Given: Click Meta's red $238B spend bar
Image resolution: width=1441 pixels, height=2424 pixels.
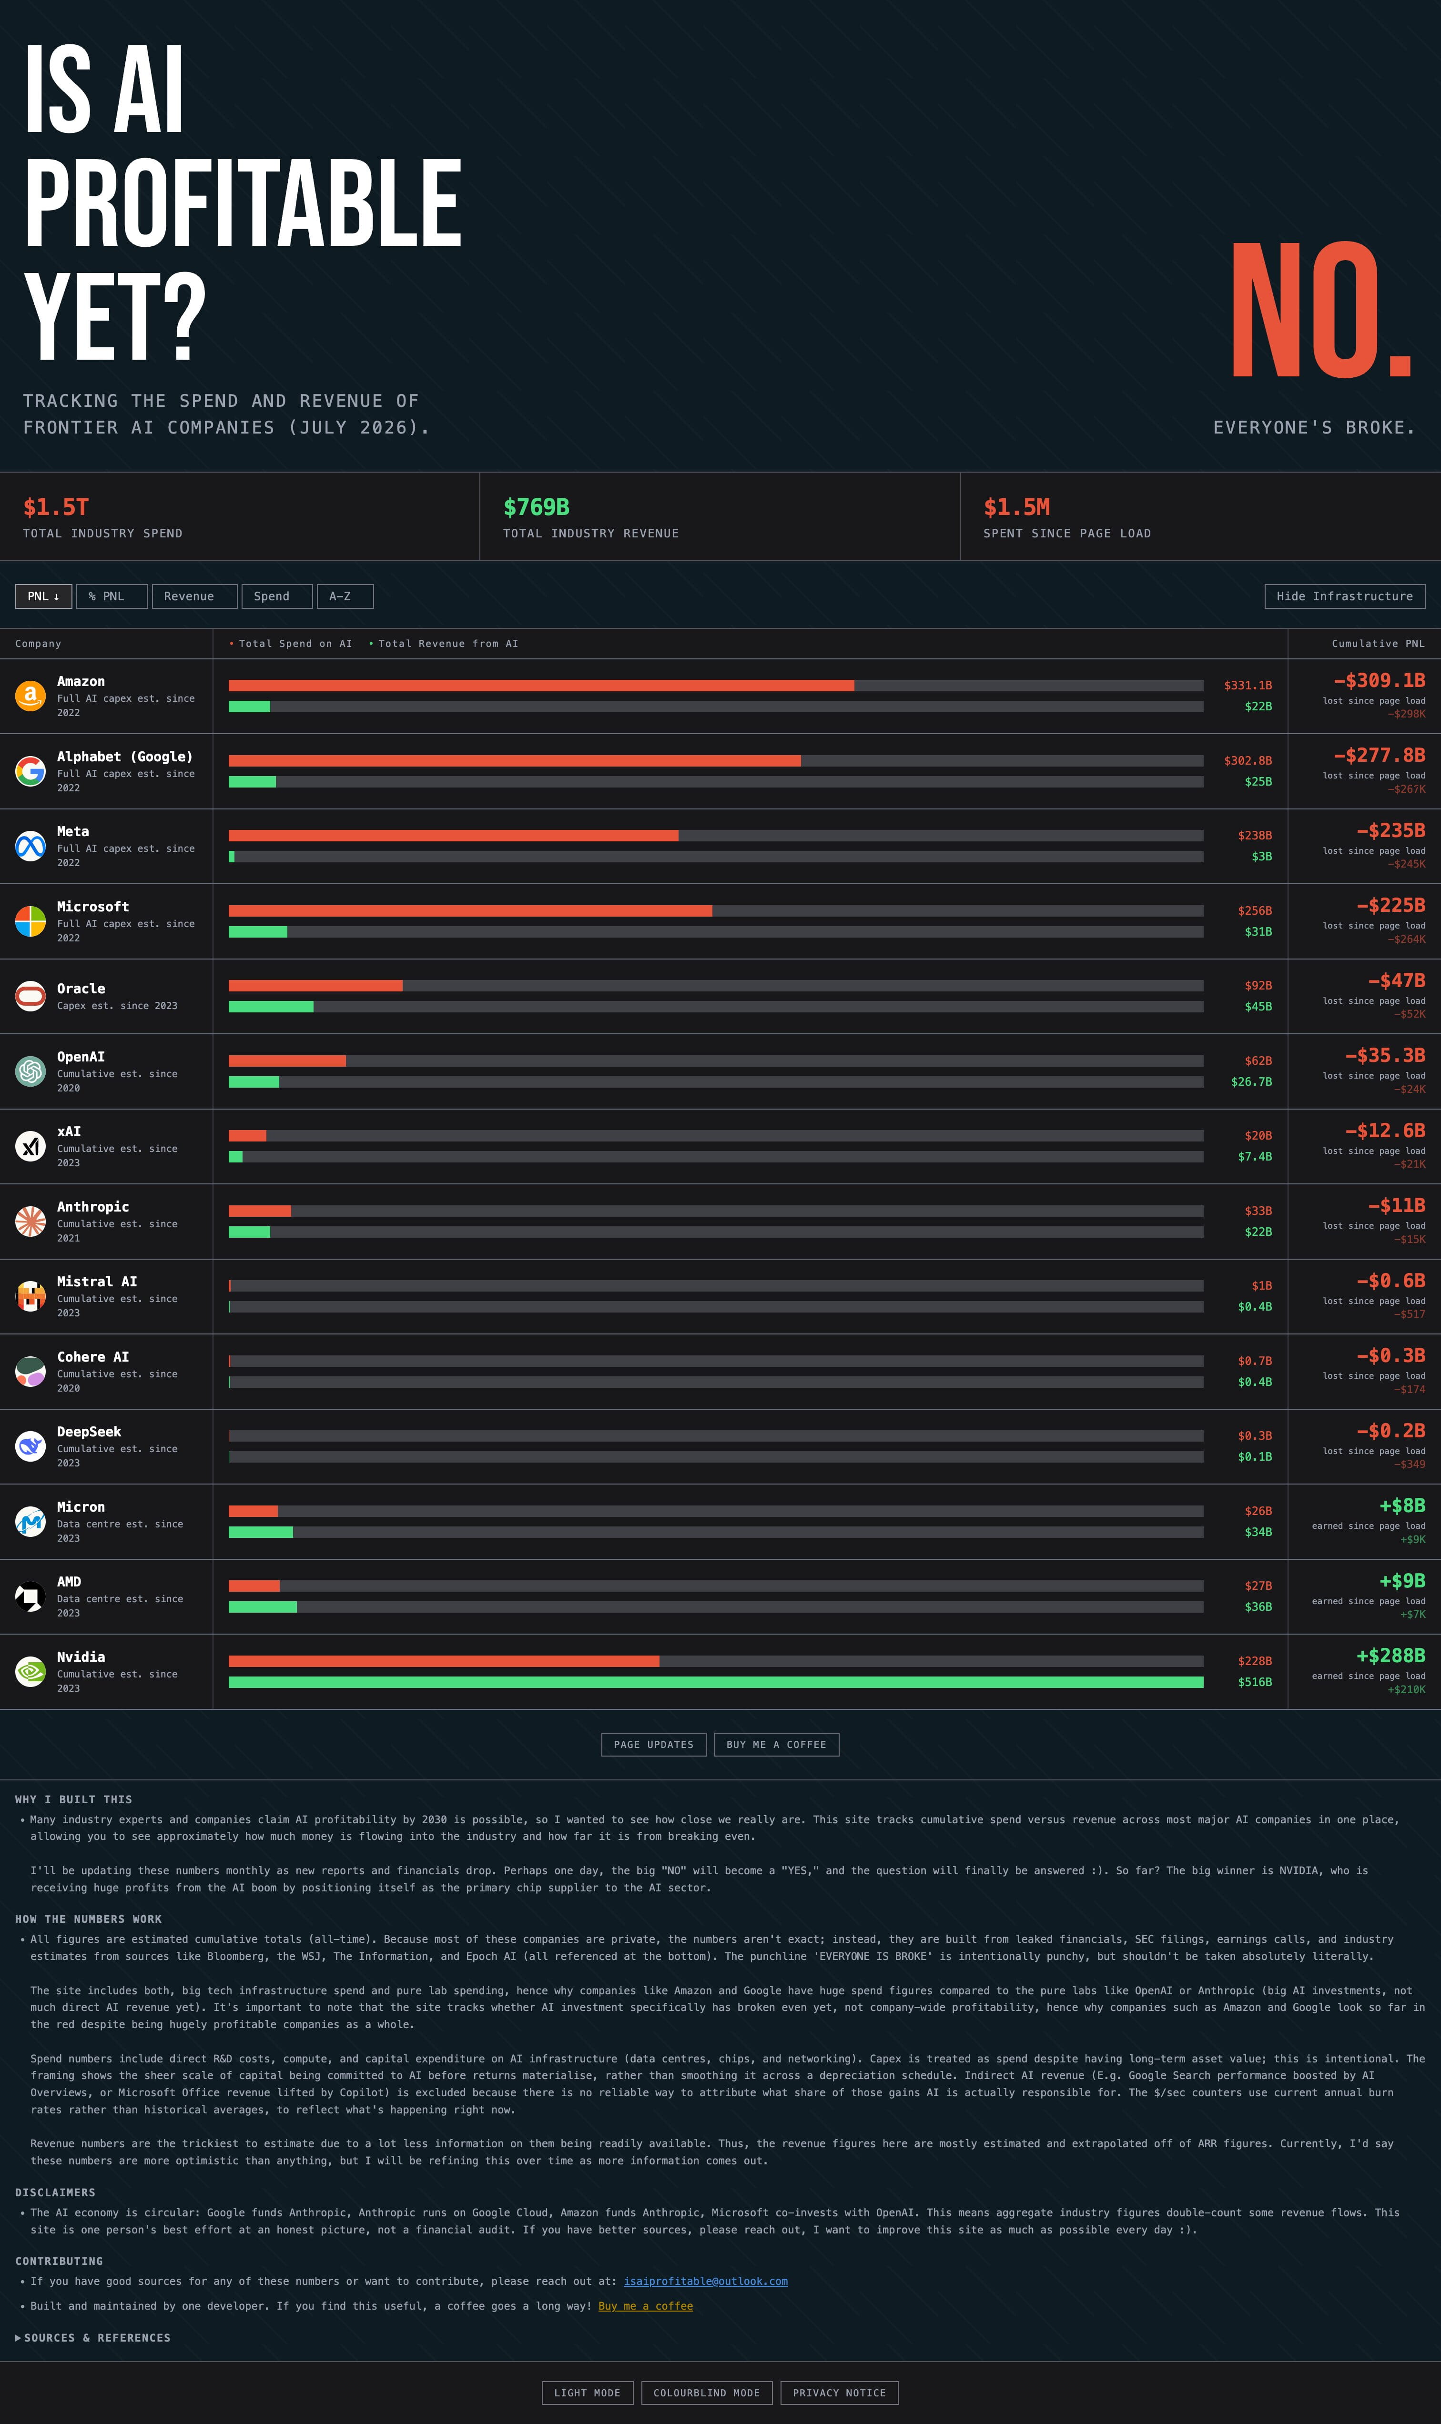Looking at the screenshot, I should pos(454,836).
